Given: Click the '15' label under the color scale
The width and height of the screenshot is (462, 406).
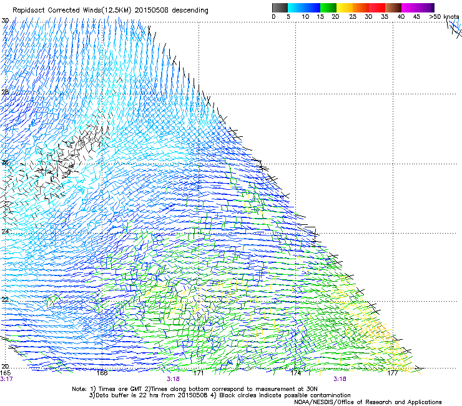Looking at the screenshot, I should pos(320,17).
